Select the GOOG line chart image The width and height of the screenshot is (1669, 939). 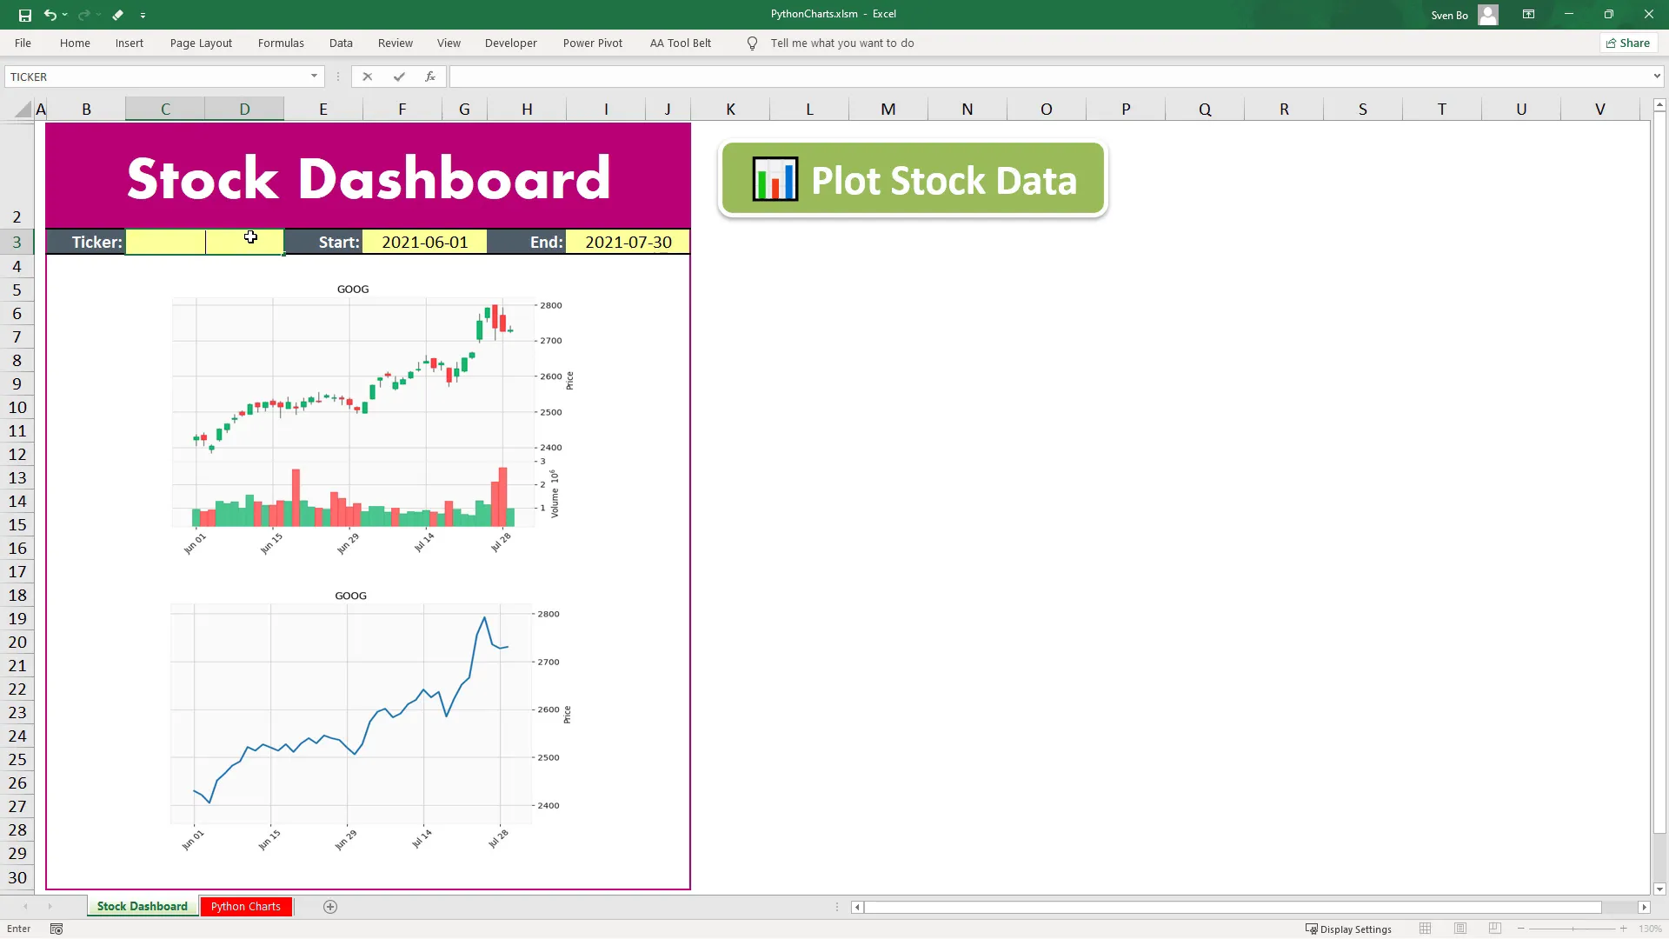pyautogui.click(x=370, y=724)
